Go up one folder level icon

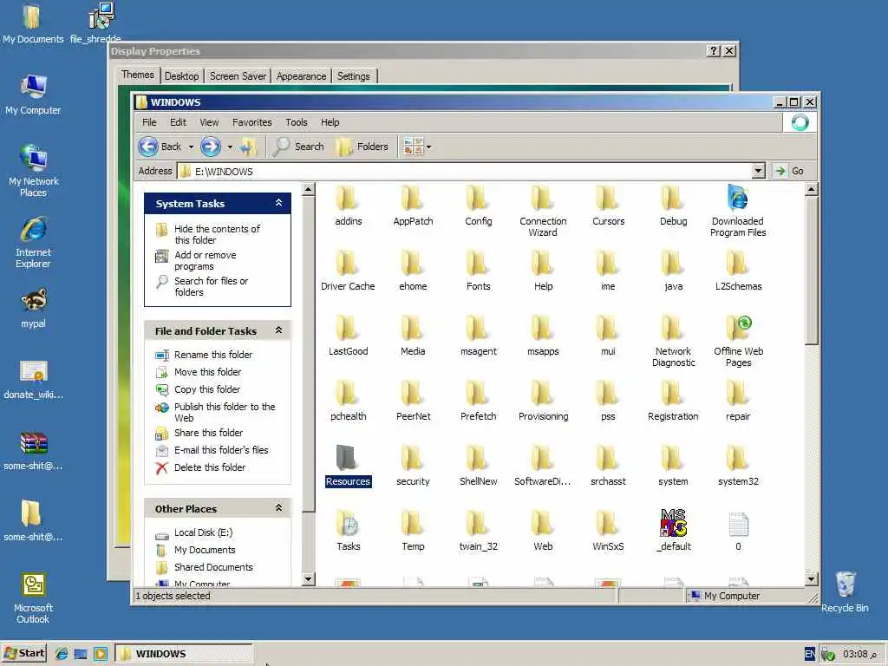[x=248, y=147]
